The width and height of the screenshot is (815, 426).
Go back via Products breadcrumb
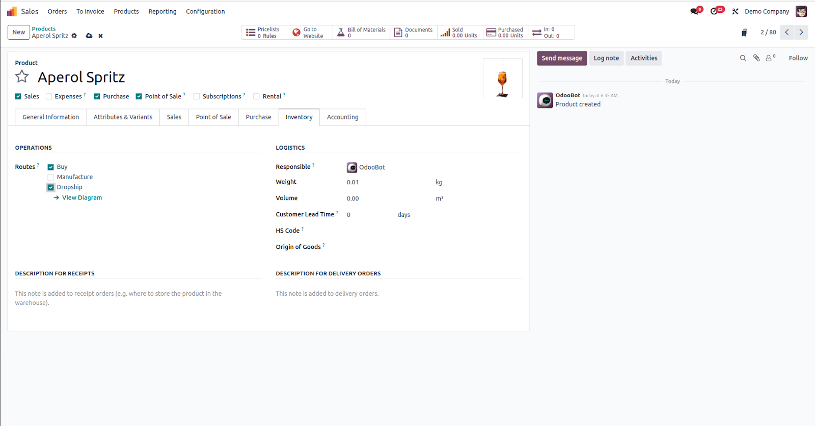[44, 29]
